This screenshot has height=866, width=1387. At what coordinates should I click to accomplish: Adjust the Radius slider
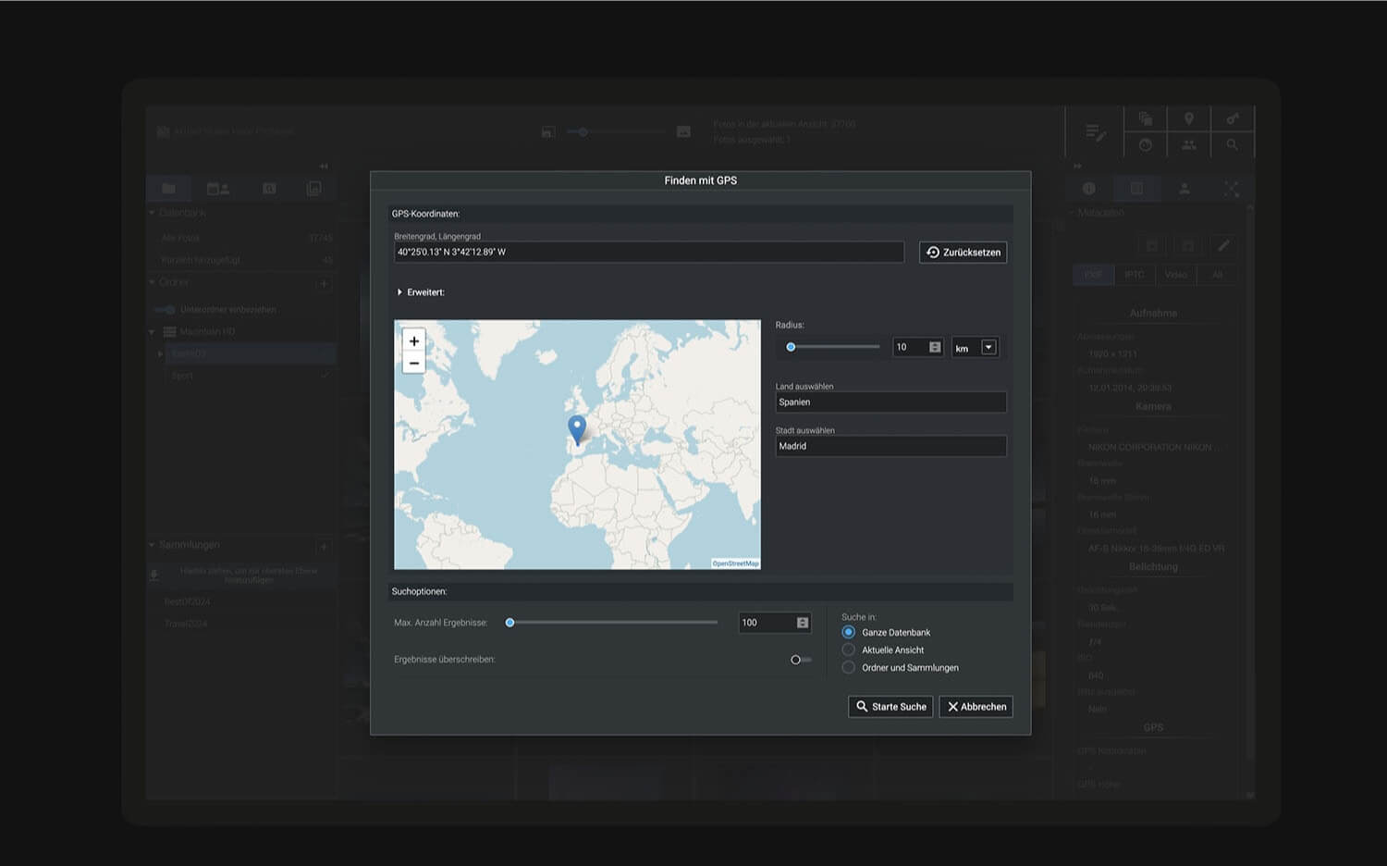tap(832, 347)
